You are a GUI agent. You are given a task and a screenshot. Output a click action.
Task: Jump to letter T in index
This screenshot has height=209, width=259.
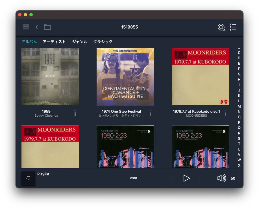tap(239, 144)
